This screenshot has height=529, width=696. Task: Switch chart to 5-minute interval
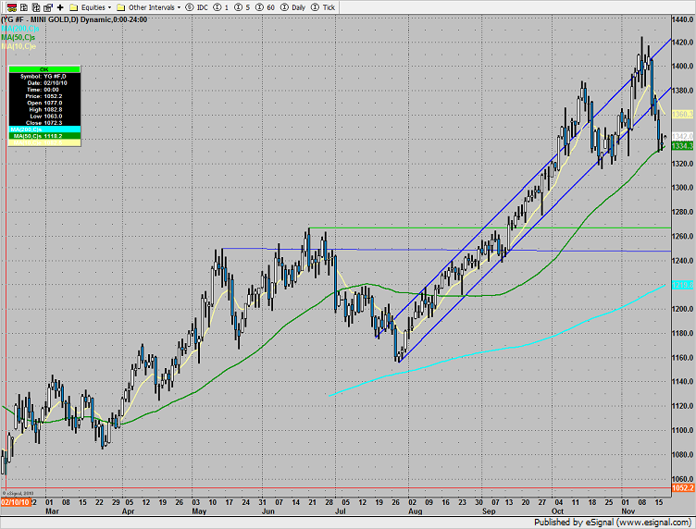(x=242, y=7)
